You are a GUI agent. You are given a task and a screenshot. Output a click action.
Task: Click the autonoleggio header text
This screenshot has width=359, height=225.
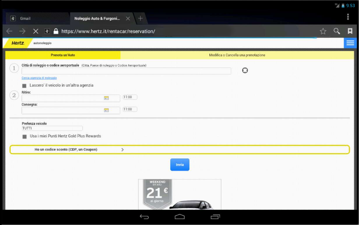pyautogui.click(x=42, y=43)
